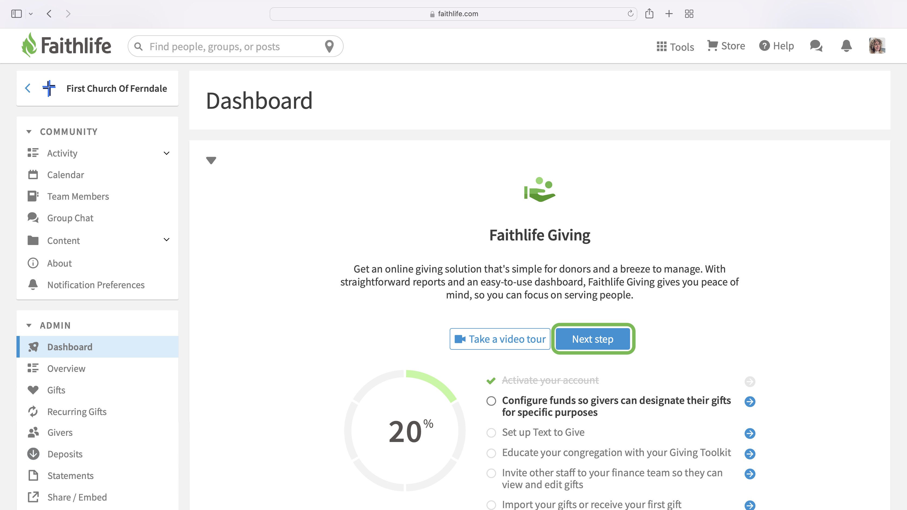907x510 pixels.
Task: Click the Safari share icon
Action: coord(649,13)
